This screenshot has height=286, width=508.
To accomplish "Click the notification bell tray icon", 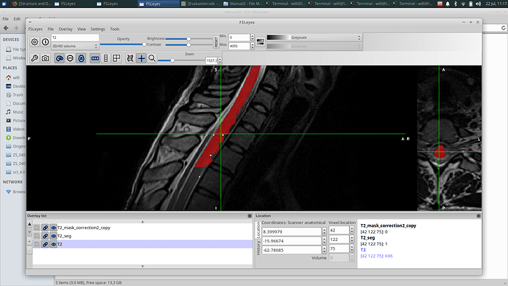I will pos(448,4).
